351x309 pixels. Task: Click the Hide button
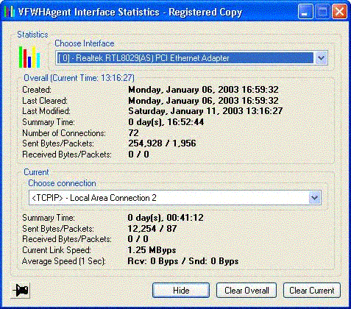181,291
